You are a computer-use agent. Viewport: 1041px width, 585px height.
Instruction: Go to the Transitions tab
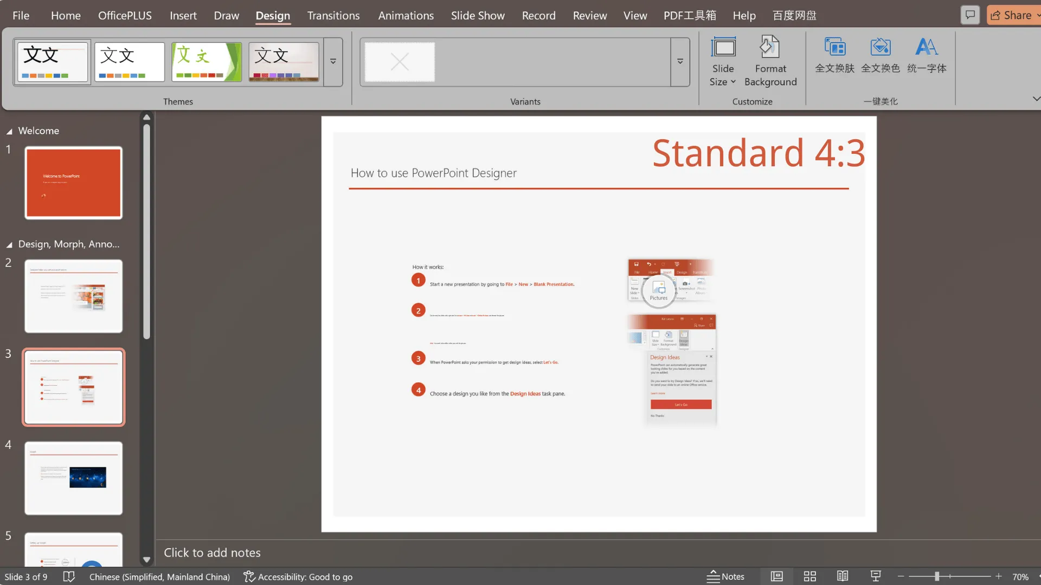[x=333, y=15]
